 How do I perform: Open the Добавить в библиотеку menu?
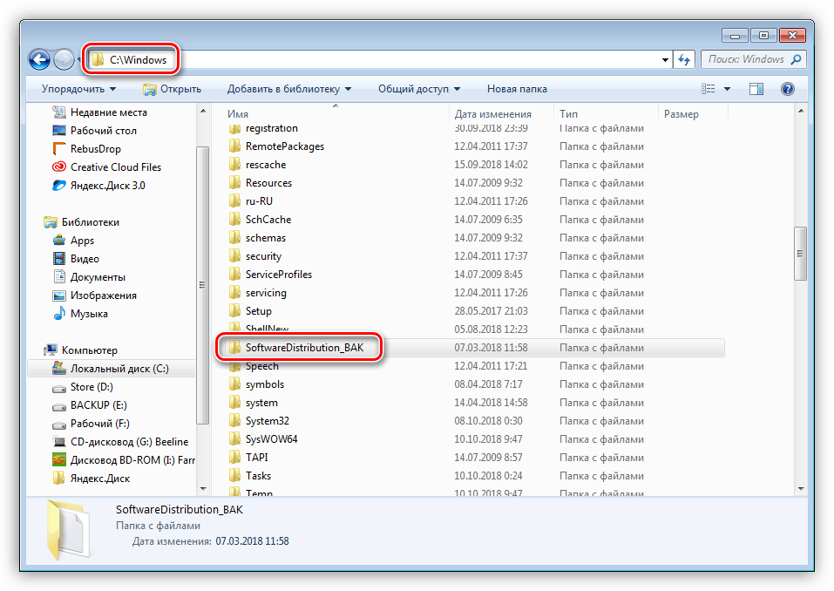point(288,88)
